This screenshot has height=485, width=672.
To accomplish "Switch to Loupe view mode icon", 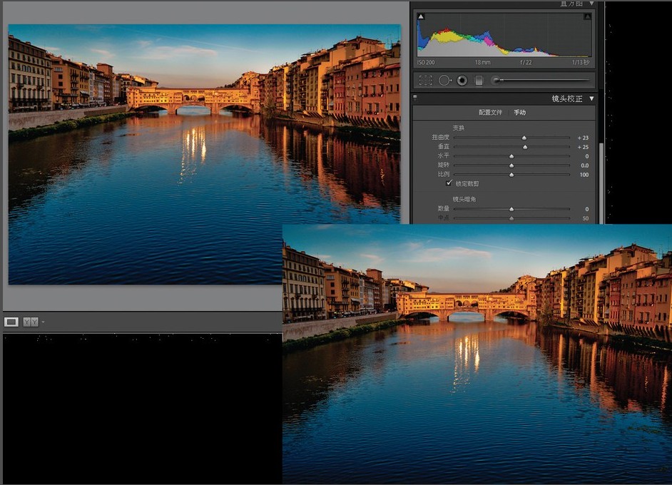I will point(11,322).
